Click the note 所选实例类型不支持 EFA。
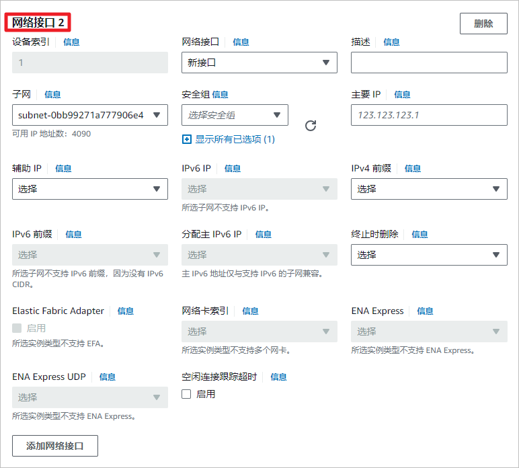 (58, 344)
